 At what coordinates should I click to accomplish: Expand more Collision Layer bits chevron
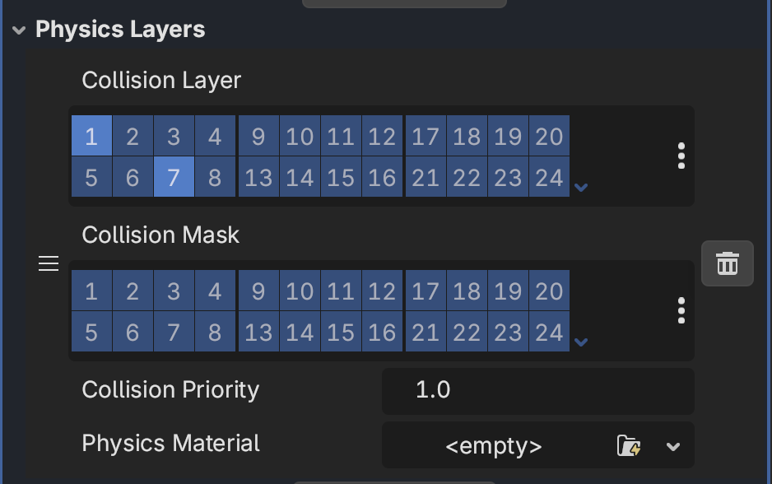point(581,187)
